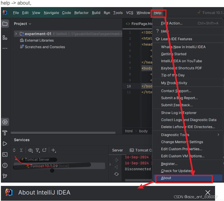This screenshot has height=201, width=224.
Task: Toggle the Services View Options eye icon
Action: pos(30,150)
